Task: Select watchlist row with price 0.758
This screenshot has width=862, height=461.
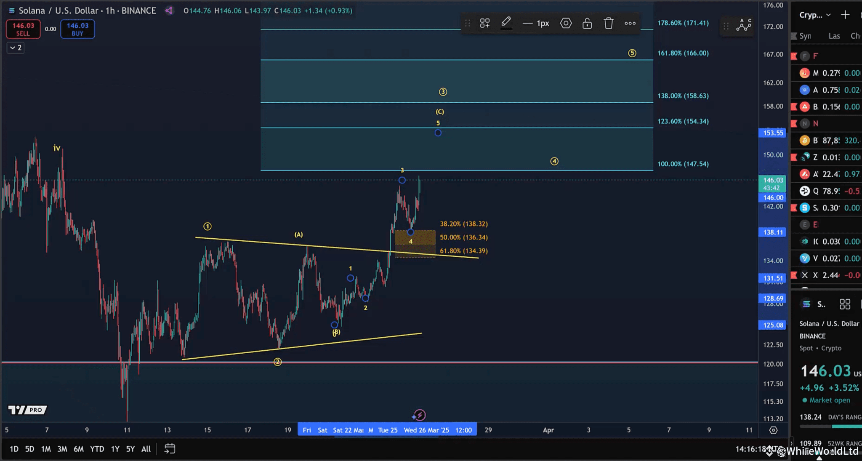Action: 826,90
